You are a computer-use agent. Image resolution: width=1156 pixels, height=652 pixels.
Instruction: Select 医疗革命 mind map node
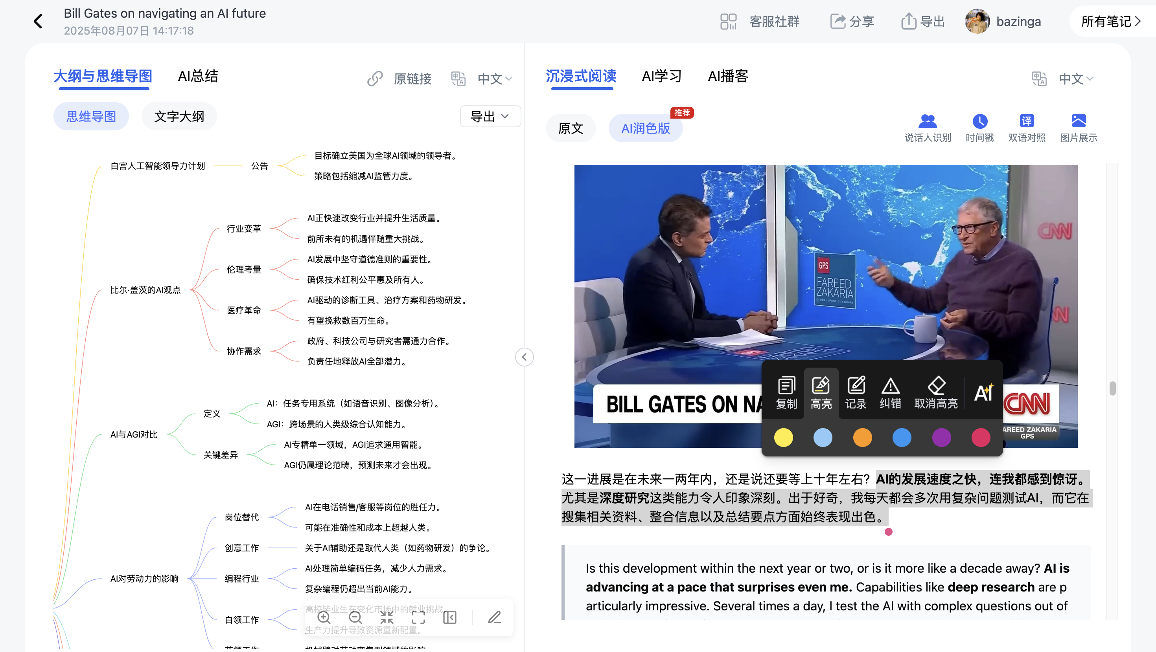tap(244, 310)
